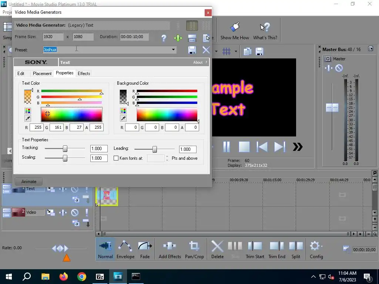This screenshot has width=379, height=284.
Task: Select the Normal edit tool
Action: tap(105, 250)
